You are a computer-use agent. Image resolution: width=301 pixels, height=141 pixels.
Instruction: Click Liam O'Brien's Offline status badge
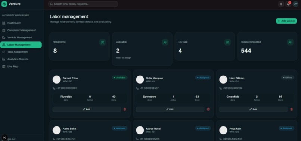(288, 78)
